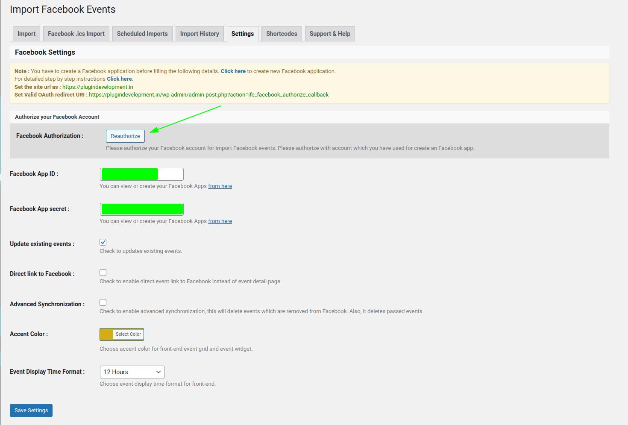Enable Direct link to Facebook checkbox

coord(103,273)
